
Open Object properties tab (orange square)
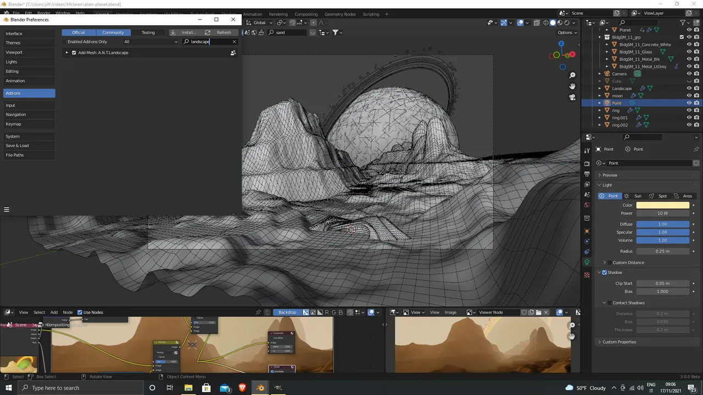tap(587, 231)
